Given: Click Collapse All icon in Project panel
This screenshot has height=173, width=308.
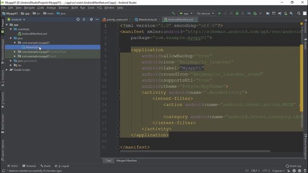Looking at the screenshot, I should pos(84,19).
